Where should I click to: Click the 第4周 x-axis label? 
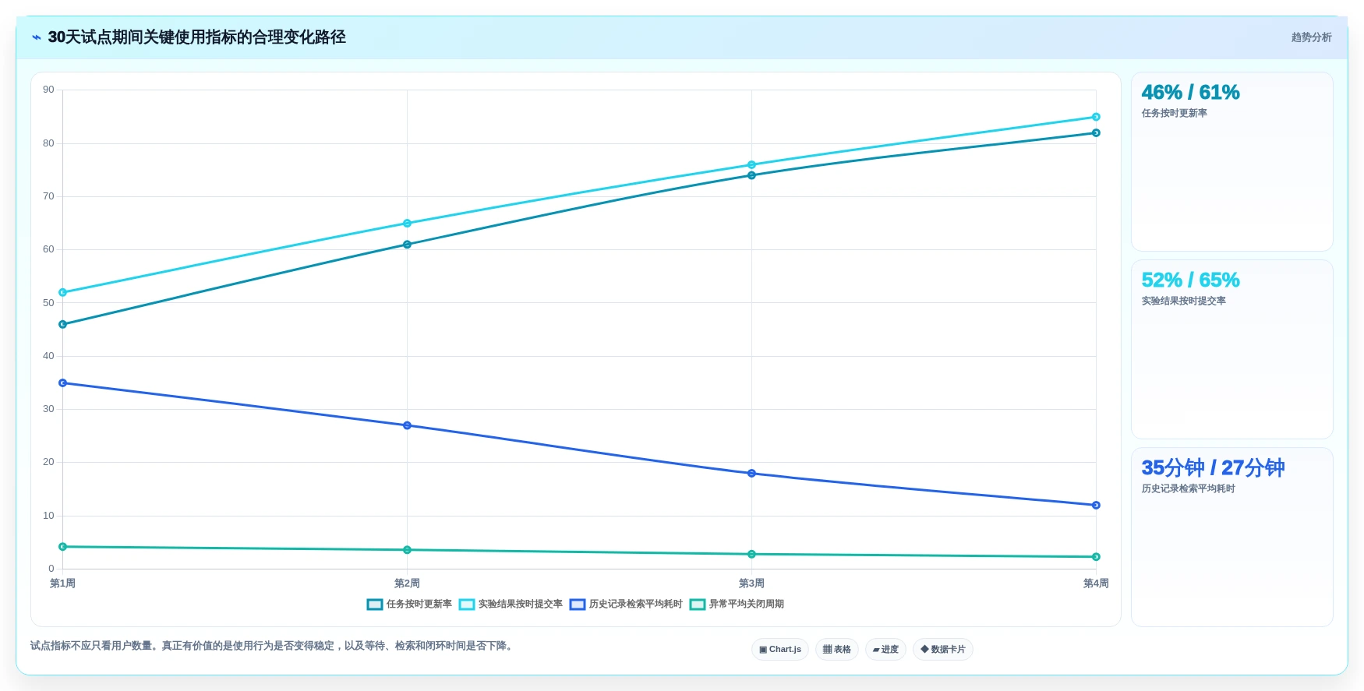[1096, 583]
